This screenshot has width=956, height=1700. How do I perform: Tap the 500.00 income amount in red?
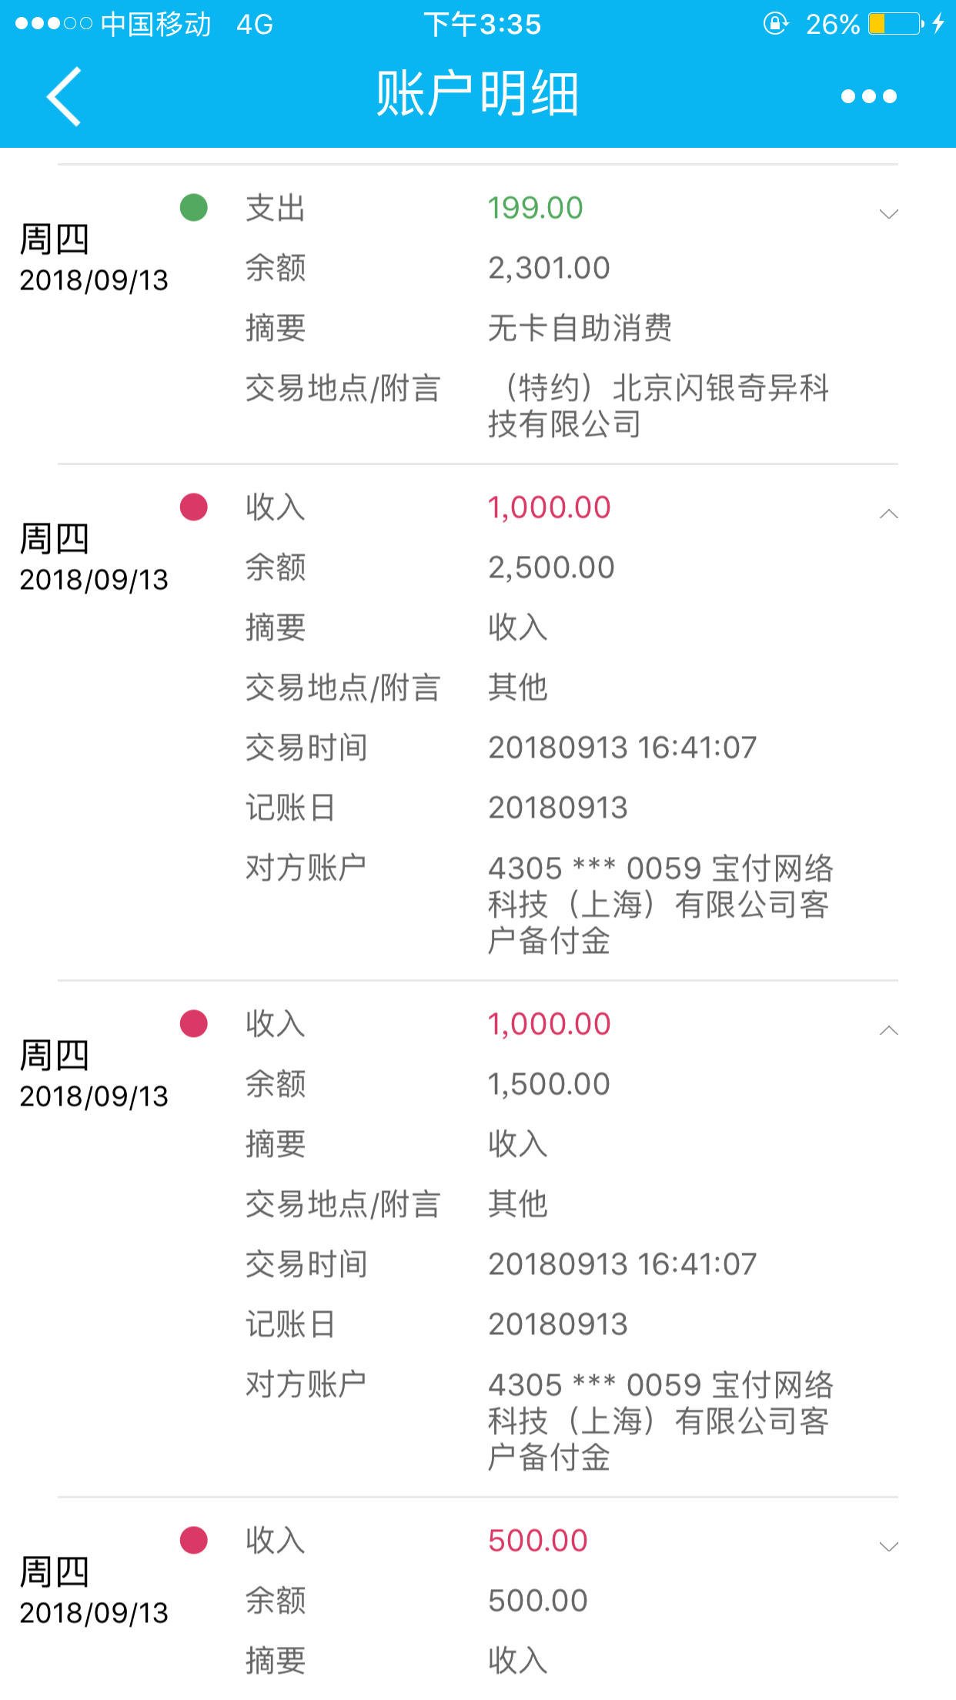538,1541
